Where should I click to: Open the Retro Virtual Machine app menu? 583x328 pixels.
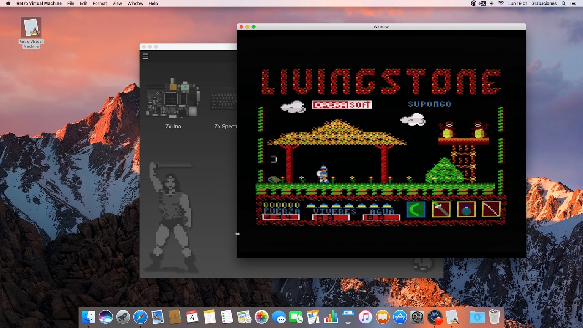[39, 3]
